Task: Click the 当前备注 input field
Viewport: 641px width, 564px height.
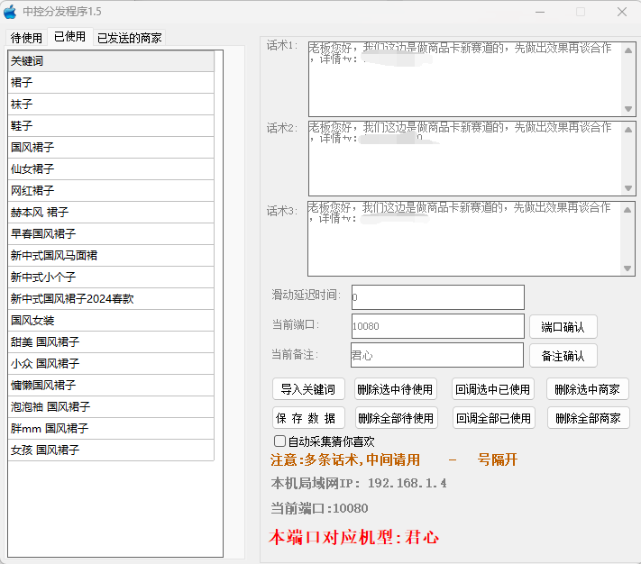Action: point(436,355)
